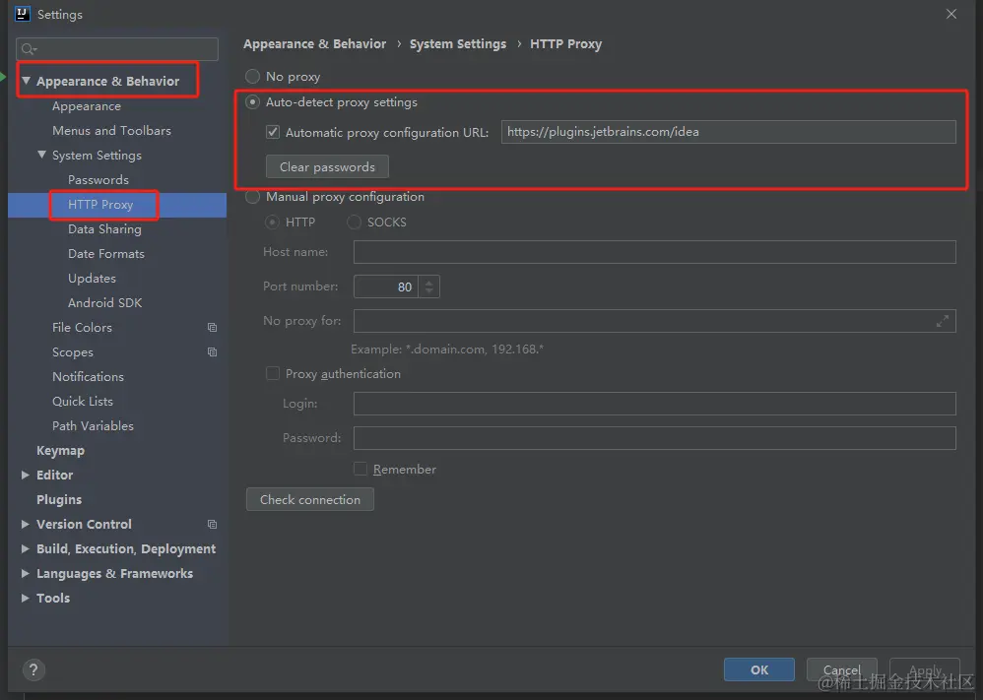Screen dimensions: 983x700
Task: Click the Apply button
Action: [x=925, y=669]
